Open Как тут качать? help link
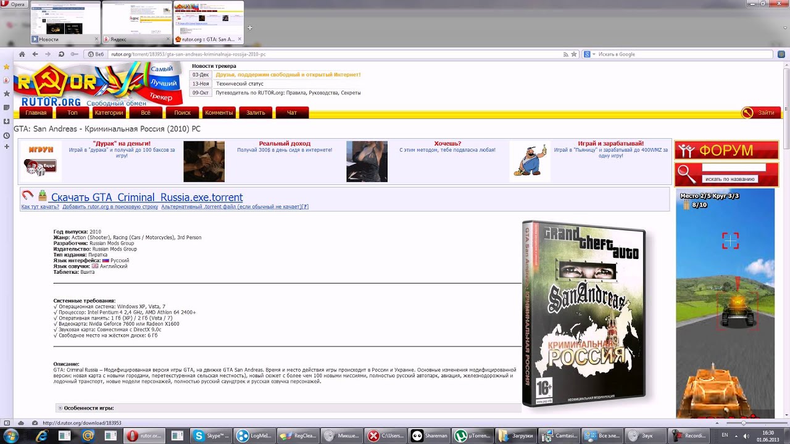 [40, 207]
